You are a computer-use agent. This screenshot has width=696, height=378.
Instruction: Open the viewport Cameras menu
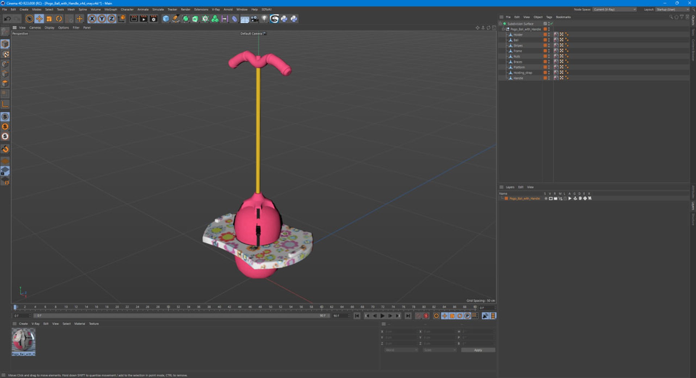click(x=35, y=28)
